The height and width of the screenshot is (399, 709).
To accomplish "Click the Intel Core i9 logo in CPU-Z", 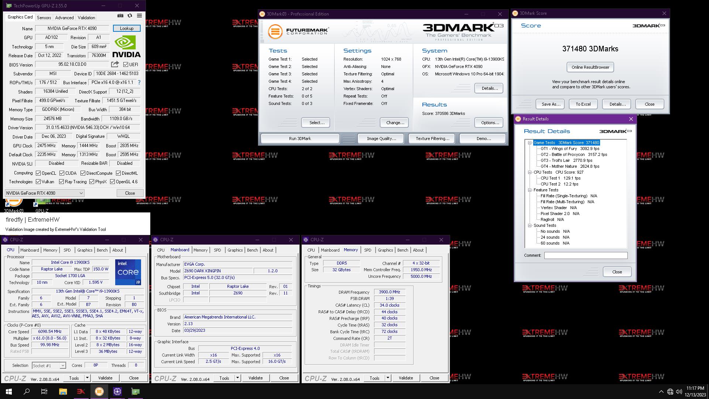I will click(x=128, y=272).
